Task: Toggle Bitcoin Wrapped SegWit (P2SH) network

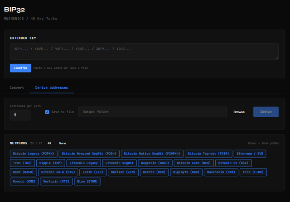Action: pos(89,154)
